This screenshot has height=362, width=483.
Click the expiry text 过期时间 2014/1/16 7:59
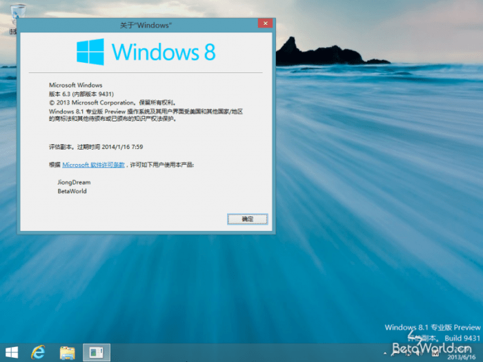pos(110,147)
